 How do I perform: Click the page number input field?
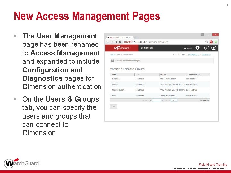(x=157, y=100)
